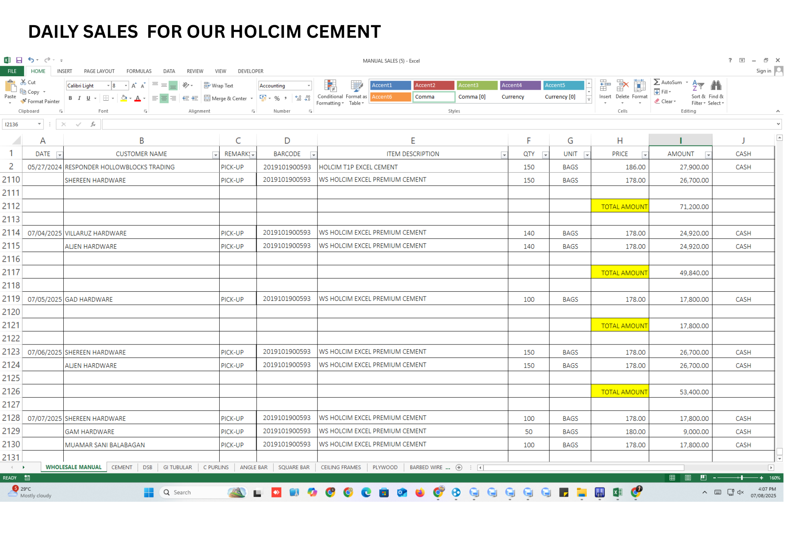This screenshot has height=556, width=786.
Task: Click the Fill button in Editing group
Action: click(663, 92)
